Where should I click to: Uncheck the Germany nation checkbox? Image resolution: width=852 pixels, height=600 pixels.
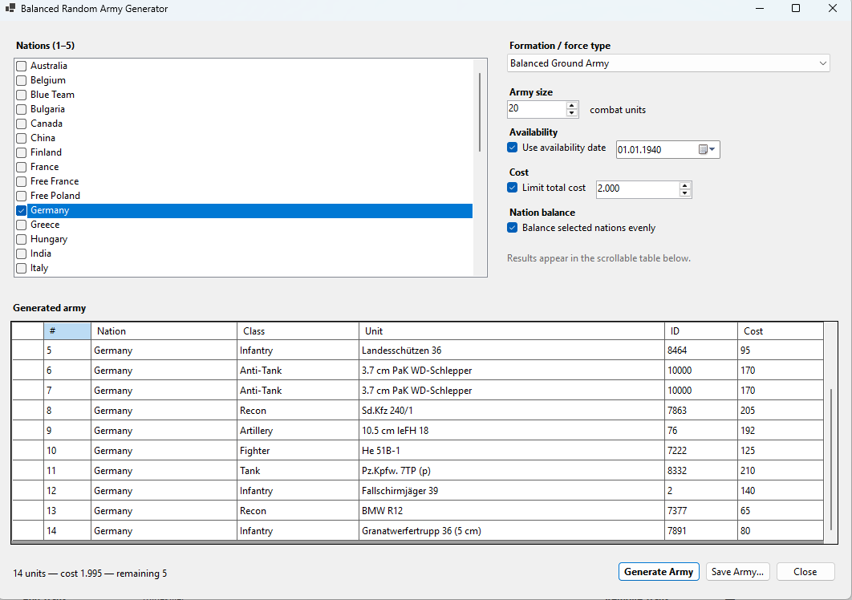coord(21,210)
